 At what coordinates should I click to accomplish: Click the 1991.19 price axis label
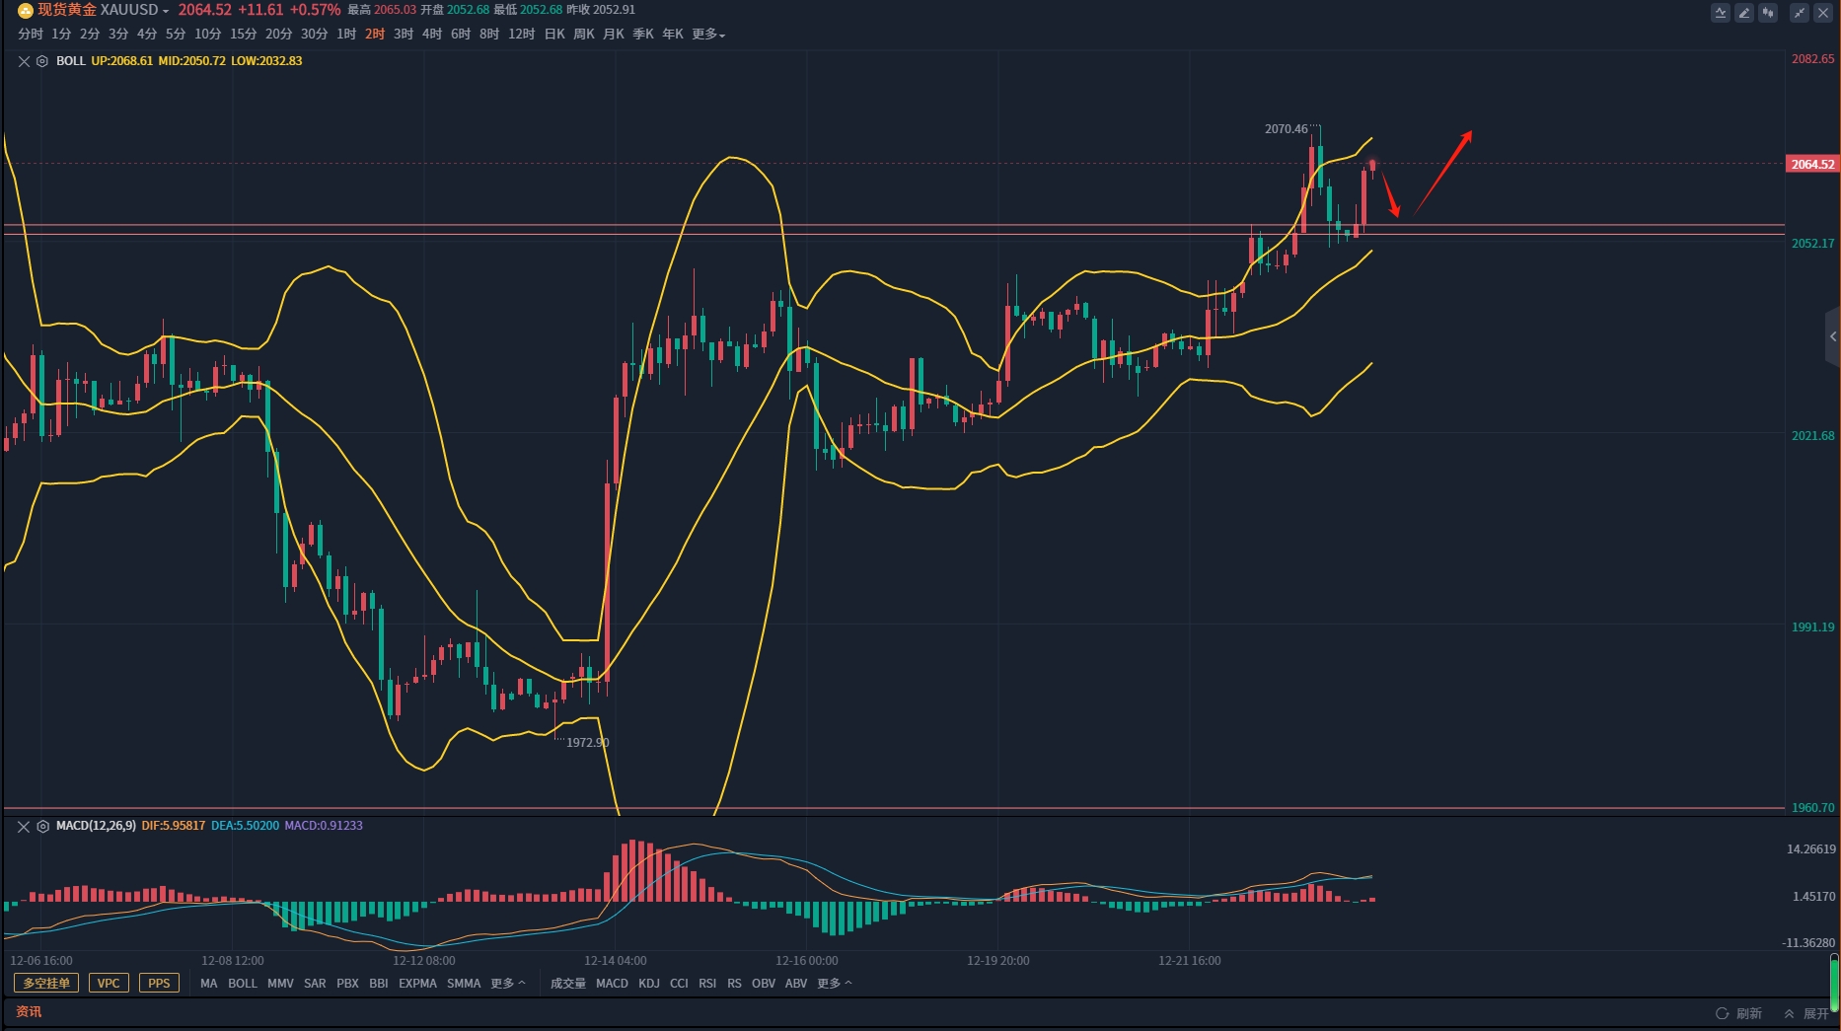coord(1813,627)
